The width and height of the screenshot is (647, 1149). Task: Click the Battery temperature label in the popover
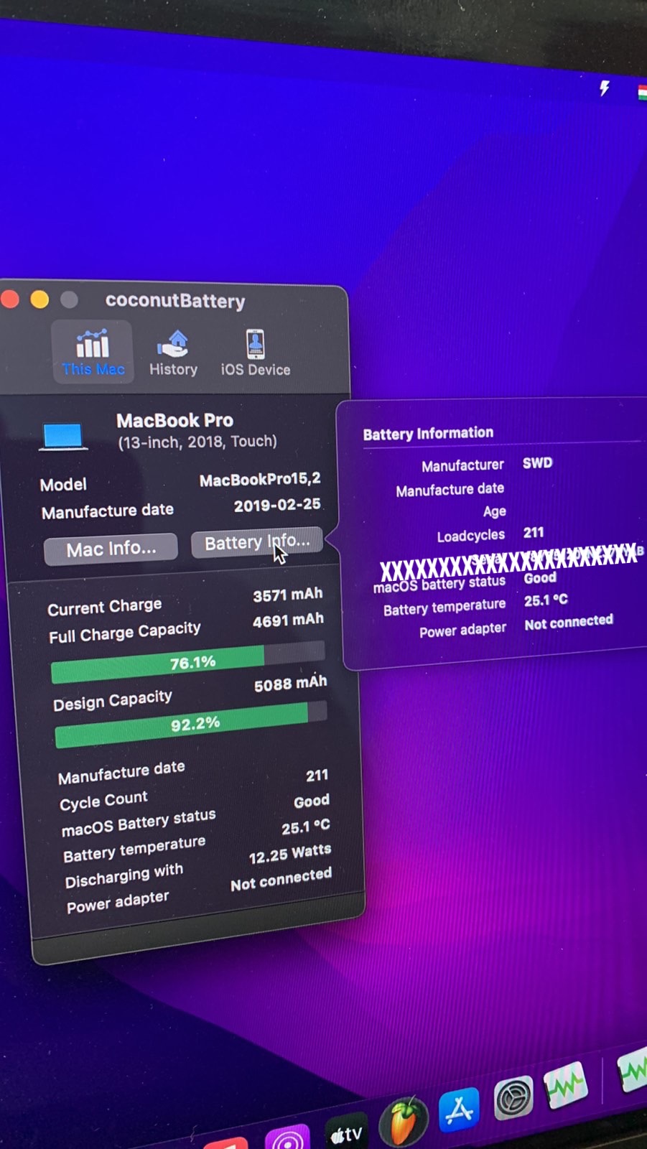(444, 608)
